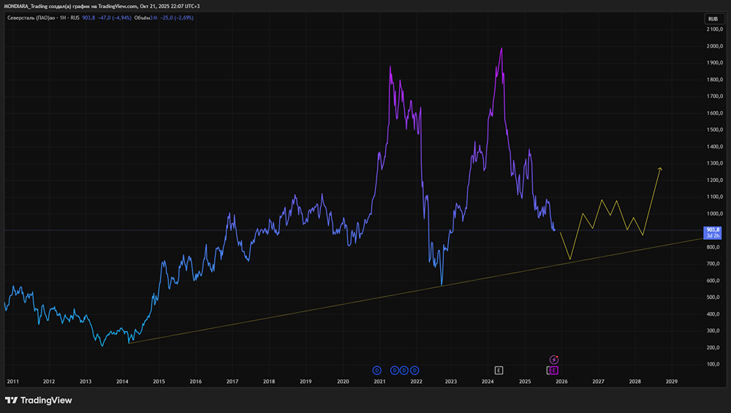Click the 2023 label on time axis
This screenshot has width=731, height=413.
(451, 382)
